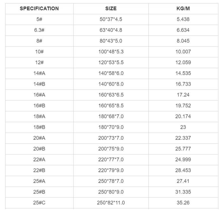Select the 25#C specification cell
Image resolution: width=221 pixels, height=211 pixels.
[39, 203]
